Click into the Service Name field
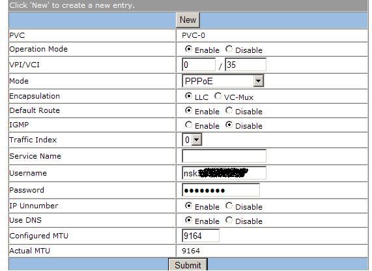The image size is (372, 271). [224, 156]
